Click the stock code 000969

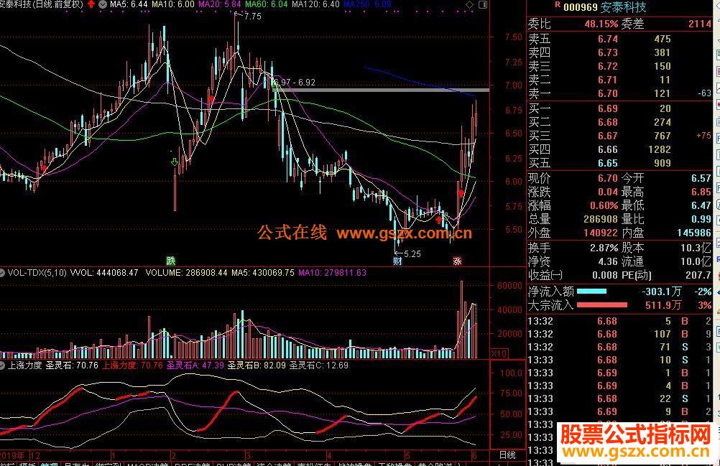tap(581, 7)
